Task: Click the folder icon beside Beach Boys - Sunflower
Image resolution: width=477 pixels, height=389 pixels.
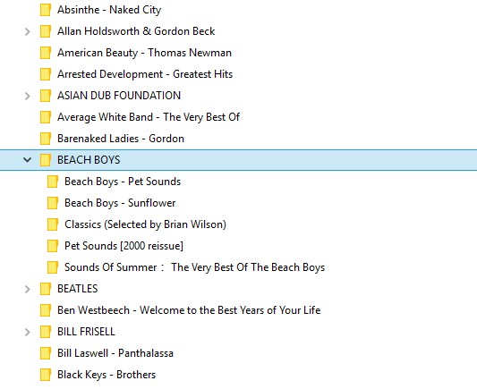Action: tap(53, 203)
